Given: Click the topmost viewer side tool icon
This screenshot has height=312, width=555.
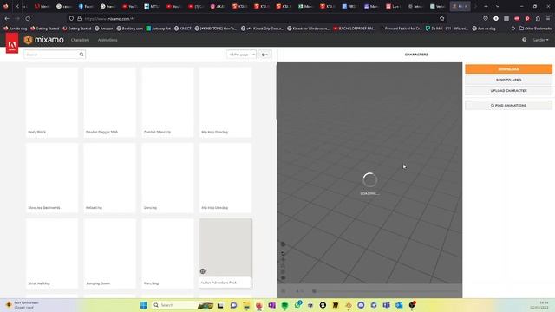Looking at the screenshot, I should (x=283, y=244).
